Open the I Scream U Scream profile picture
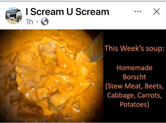This screenshot has width=166, height=123. click(14, 16)
